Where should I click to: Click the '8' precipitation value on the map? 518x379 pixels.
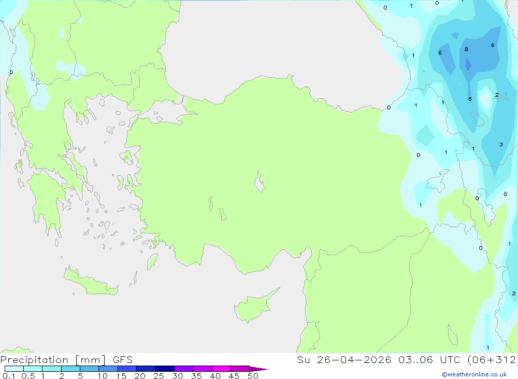coord(466,49)
